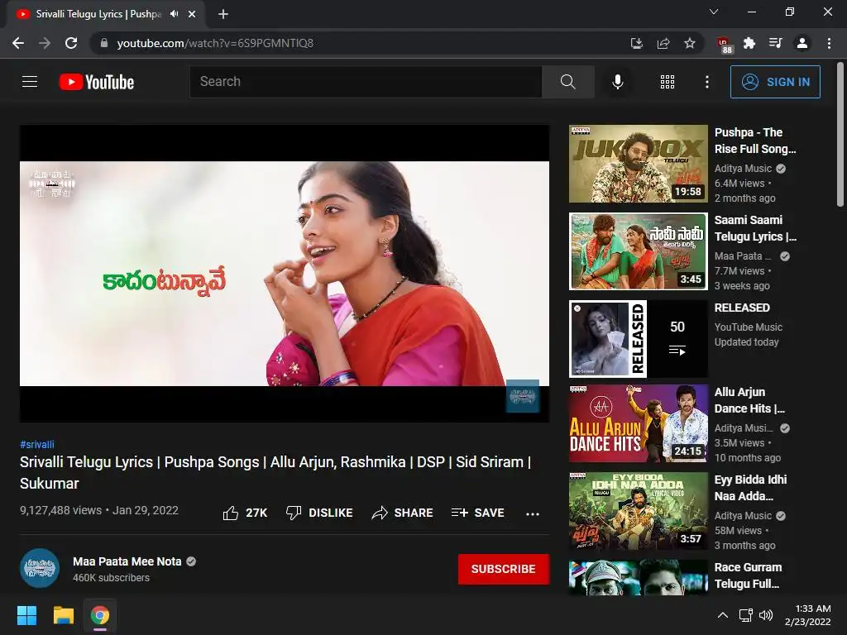The height and width of the screenshot is (635, 847).
Task: Share this page from address bar
Action: [663, 43]
